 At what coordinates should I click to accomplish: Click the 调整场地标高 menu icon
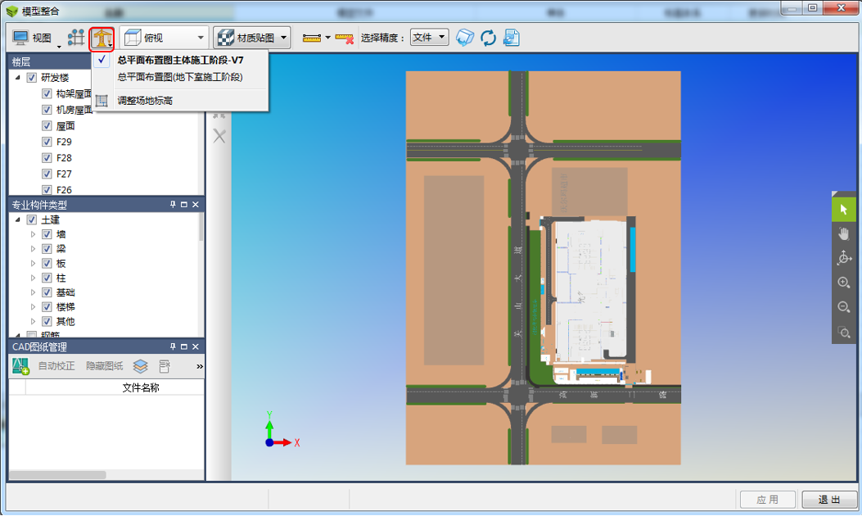coord(102,101)
